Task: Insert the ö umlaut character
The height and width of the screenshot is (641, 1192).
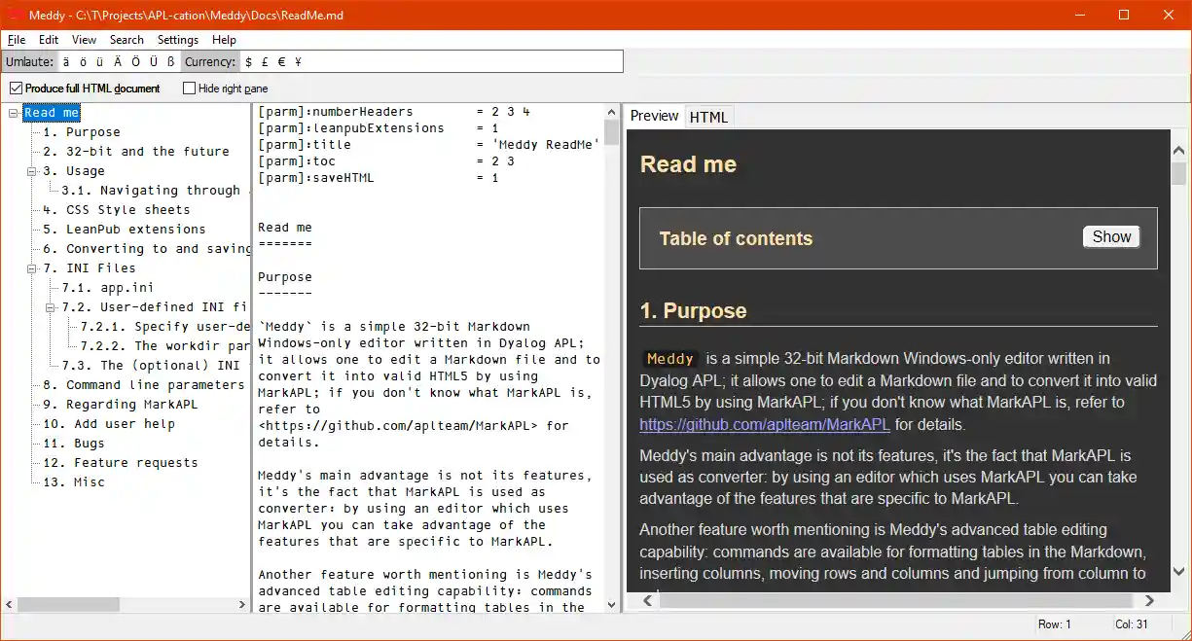Action: (x=83, y=62)
